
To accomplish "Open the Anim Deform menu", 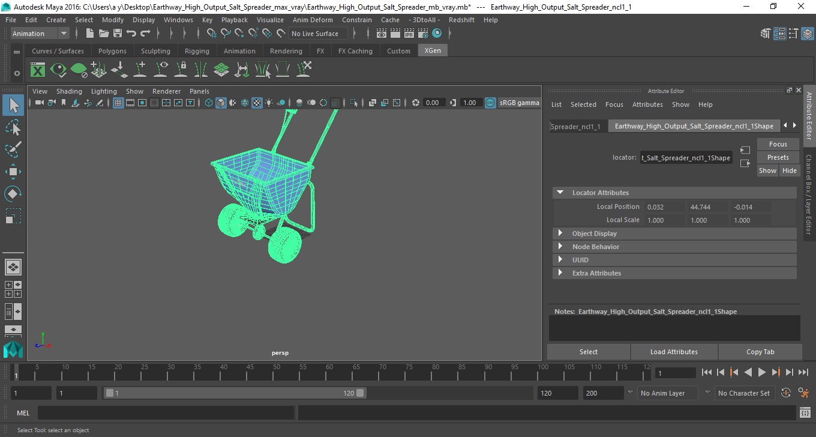I will click(313, 20).
